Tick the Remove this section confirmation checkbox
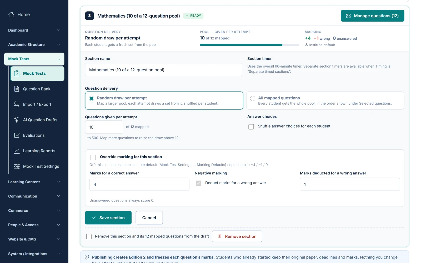Screen dimensions: 421x263 pos(89,237)
